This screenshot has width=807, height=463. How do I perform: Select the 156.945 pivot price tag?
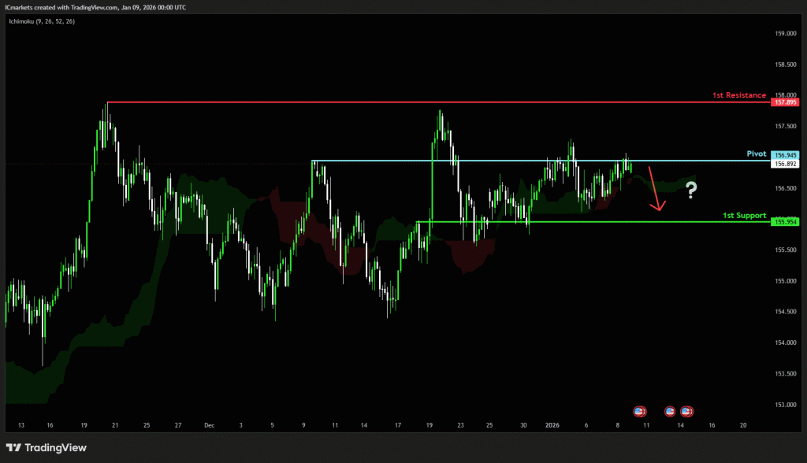(x=786, y=155)
